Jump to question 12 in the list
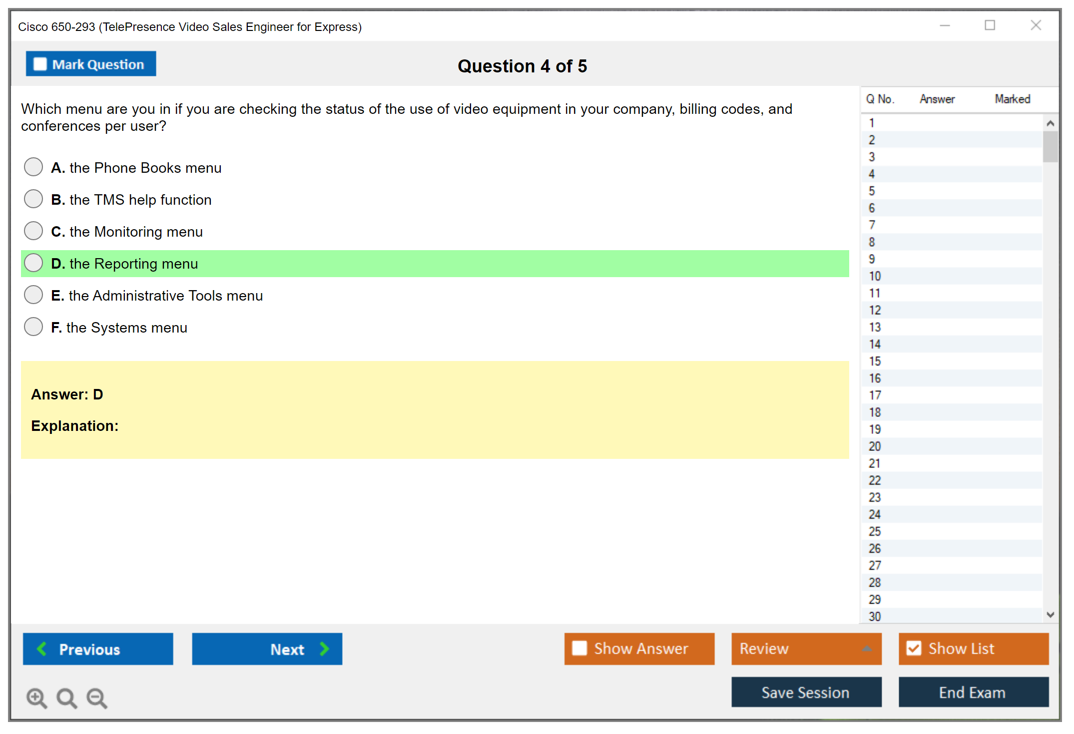This screenshot has height=734, width=1074. [875, 310]
